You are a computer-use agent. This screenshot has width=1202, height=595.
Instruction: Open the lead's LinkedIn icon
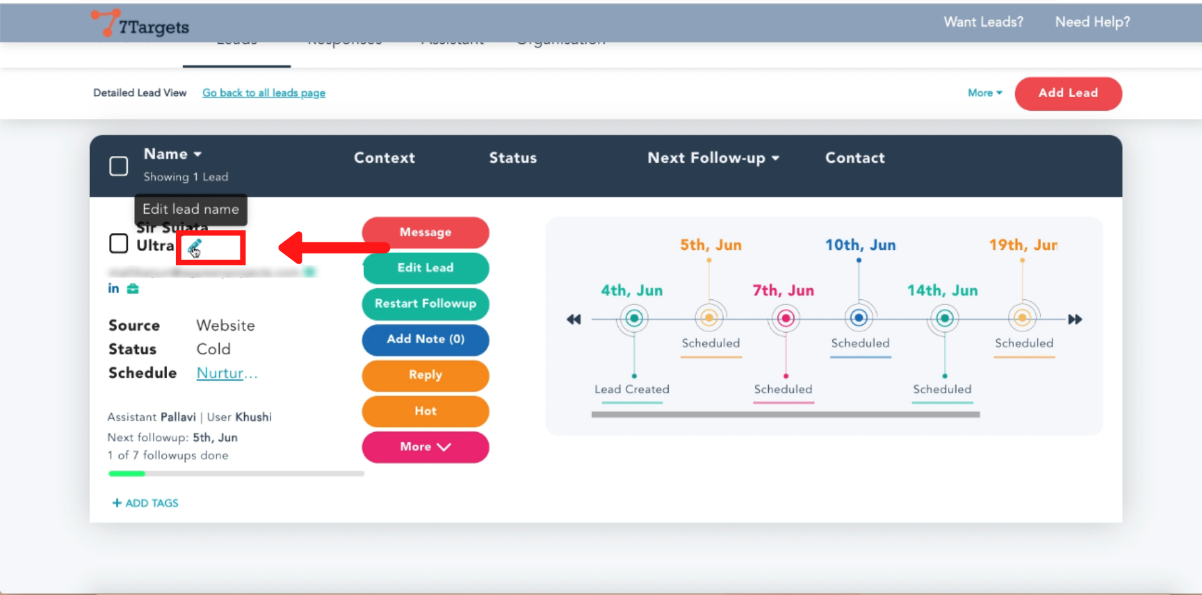click(113, 288)
